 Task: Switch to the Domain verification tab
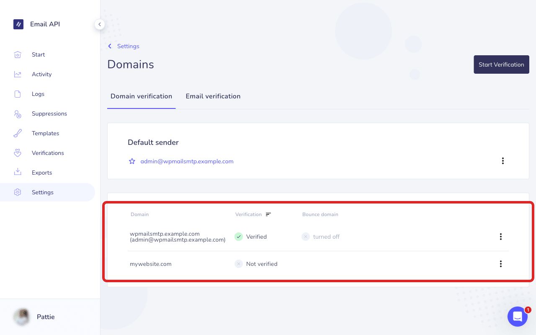141,96
